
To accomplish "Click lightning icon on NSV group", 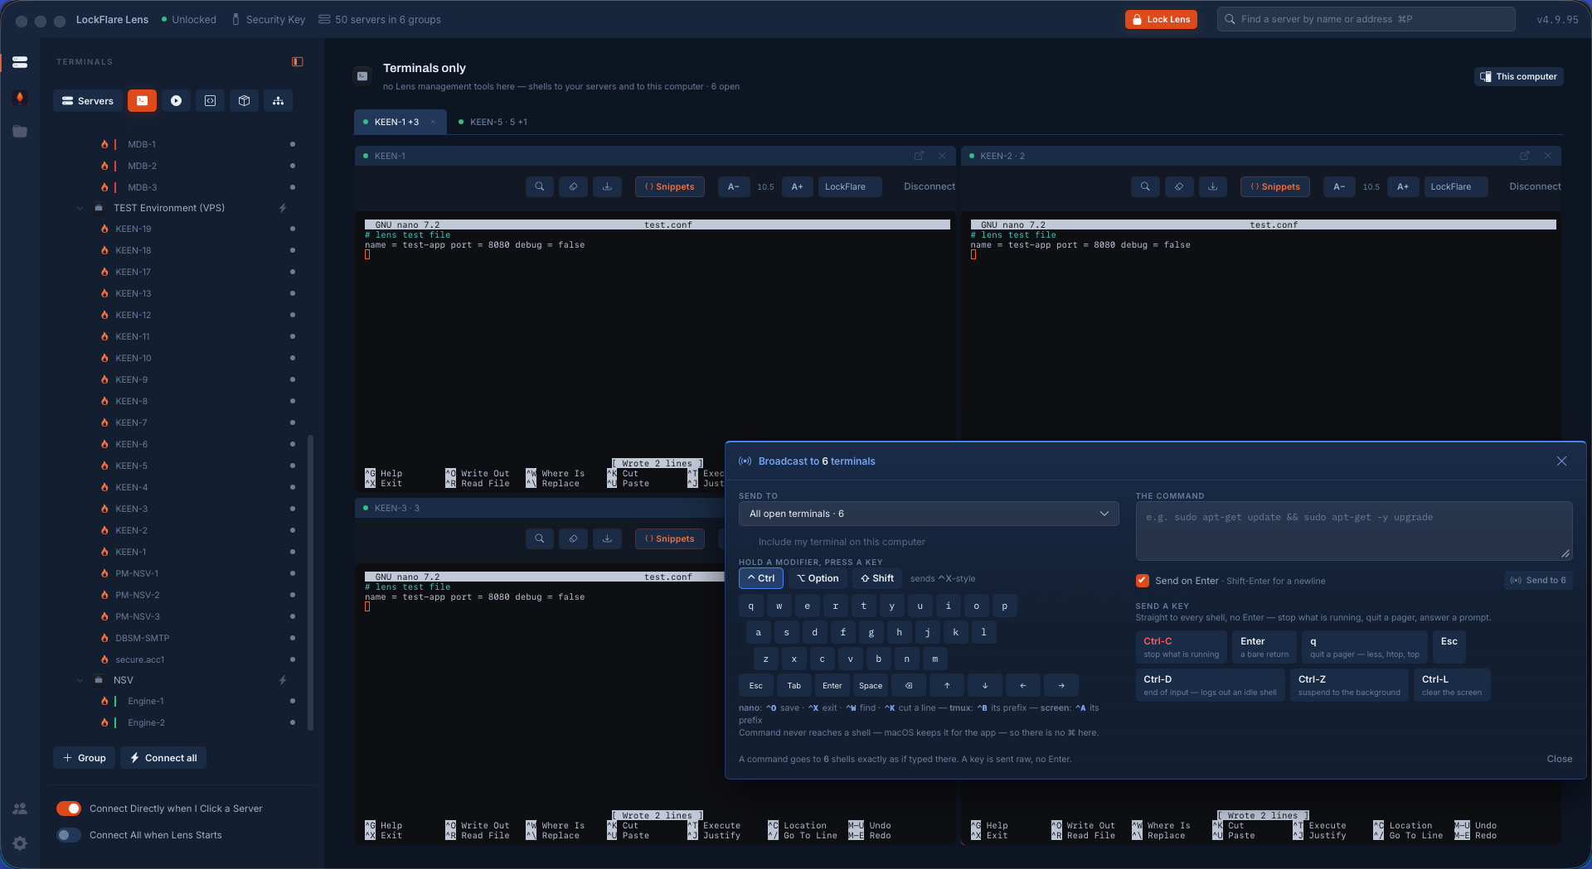I will 283,680.
